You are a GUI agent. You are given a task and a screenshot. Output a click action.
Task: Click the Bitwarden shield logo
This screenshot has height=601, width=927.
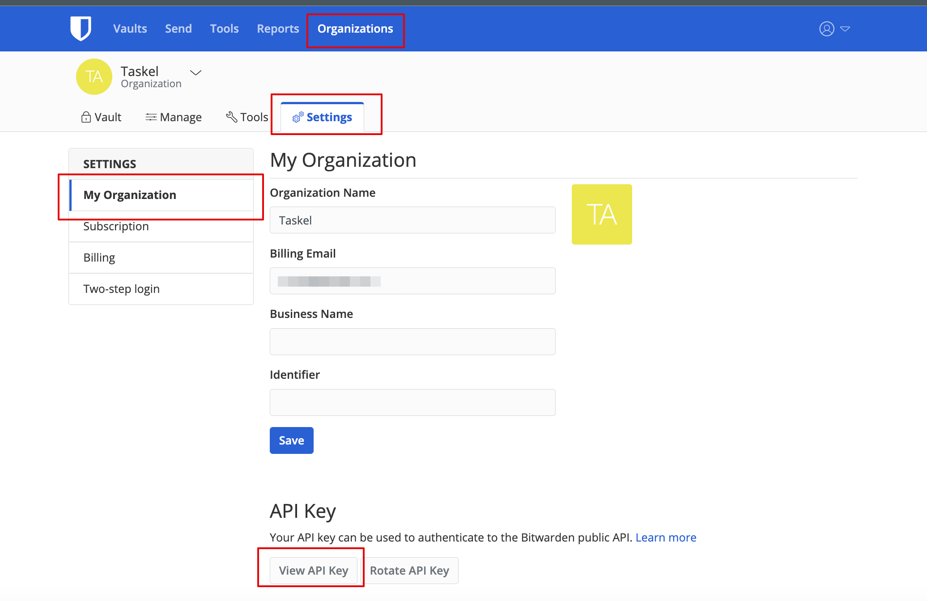pyautogui.click(x=81, y=28)
